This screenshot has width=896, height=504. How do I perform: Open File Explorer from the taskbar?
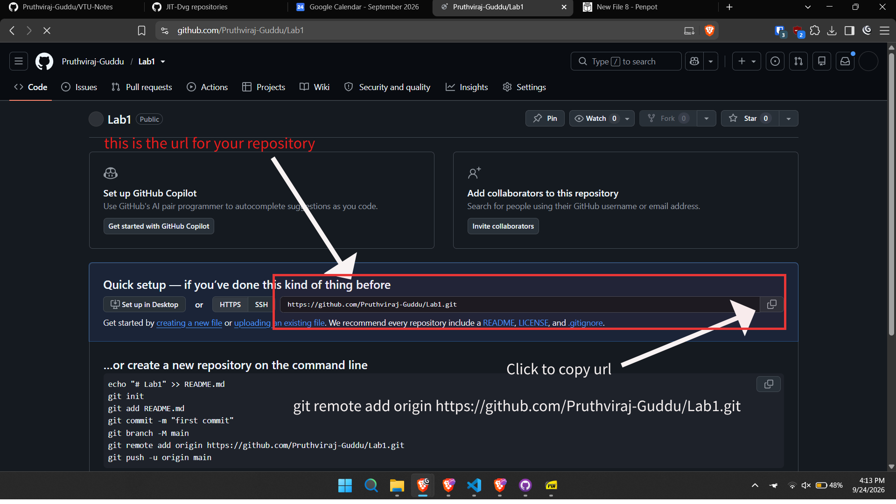[x=397, y=486]
